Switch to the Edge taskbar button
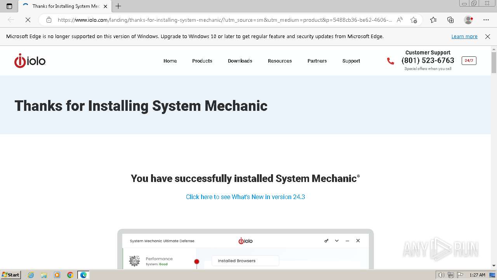497x280 pixels. coord(83,275)
